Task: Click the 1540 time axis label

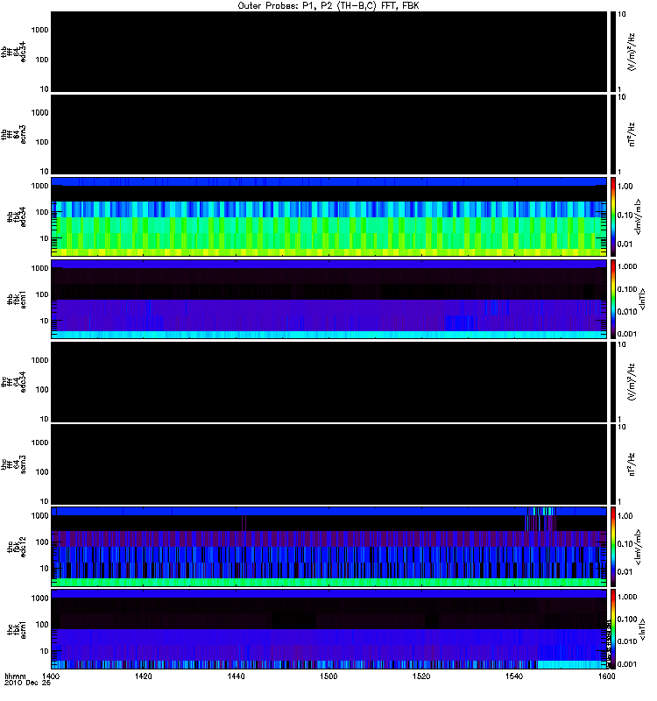Action: pyautogui.click(x=514, y=676)
